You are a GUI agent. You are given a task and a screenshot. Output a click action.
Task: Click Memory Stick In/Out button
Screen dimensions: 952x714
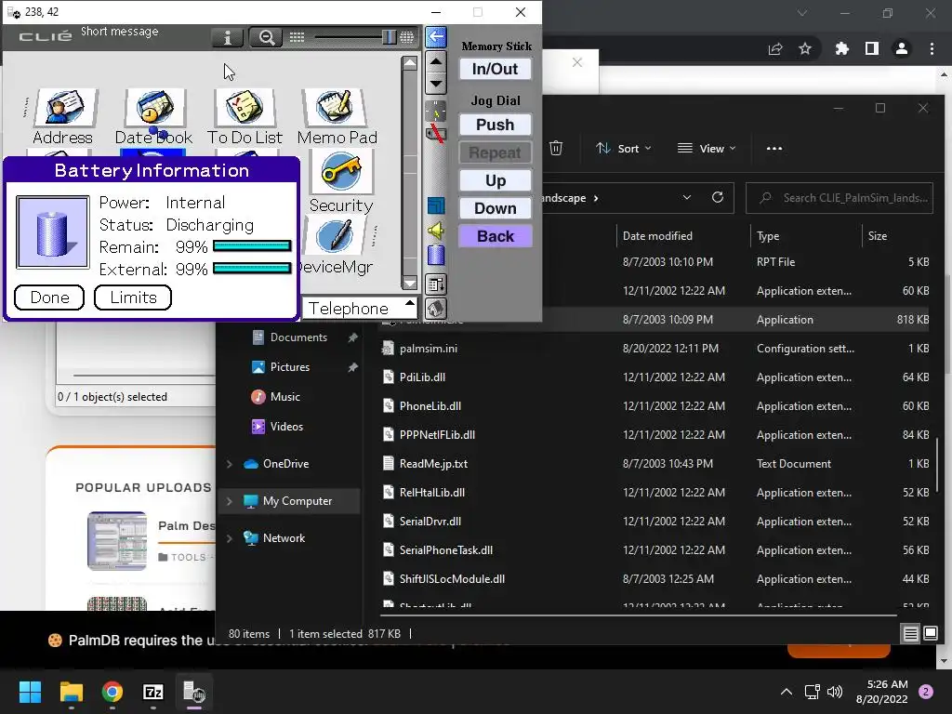click(495, 69)
